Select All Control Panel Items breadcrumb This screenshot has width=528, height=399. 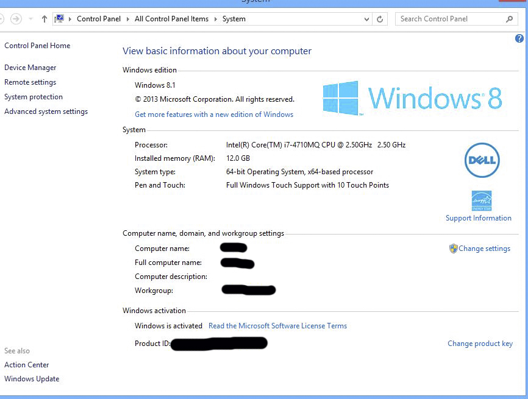(x=171, y=19)
